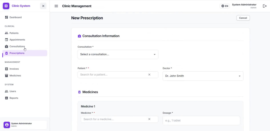The height and width of the screenshot is (131, 270).
Task: Toggle the hamburger menu icon
Action: coord(56,6)
